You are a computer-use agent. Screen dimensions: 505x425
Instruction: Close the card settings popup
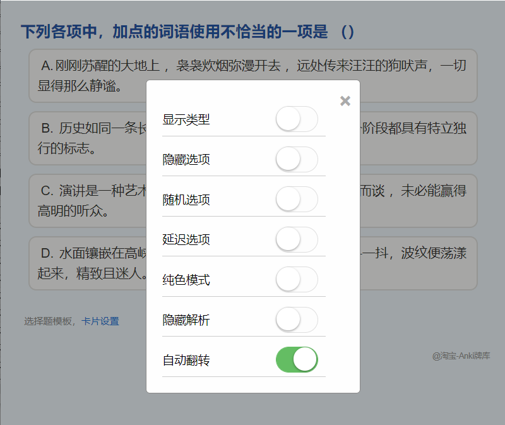[x=345, y=101]
